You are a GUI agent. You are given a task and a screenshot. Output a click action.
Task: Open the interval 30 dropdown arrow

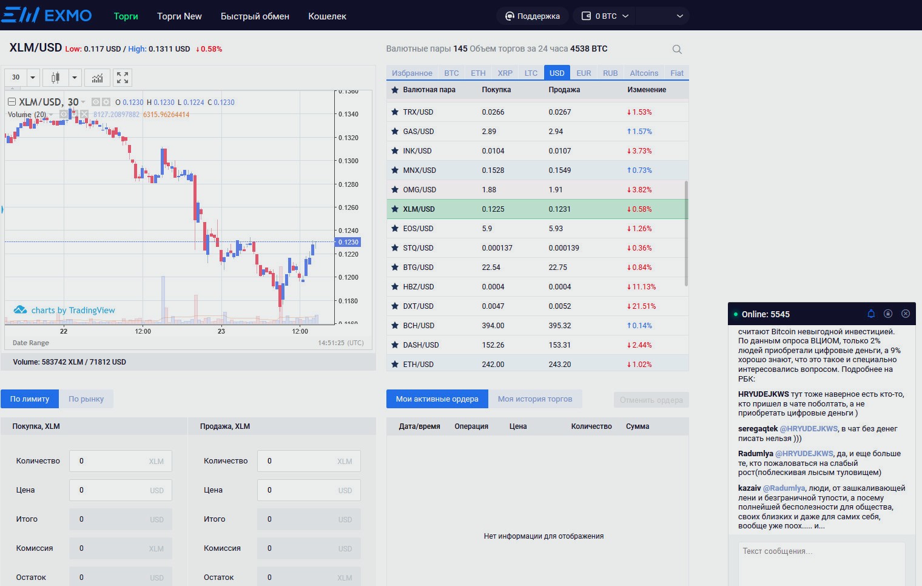coord(33,78)
